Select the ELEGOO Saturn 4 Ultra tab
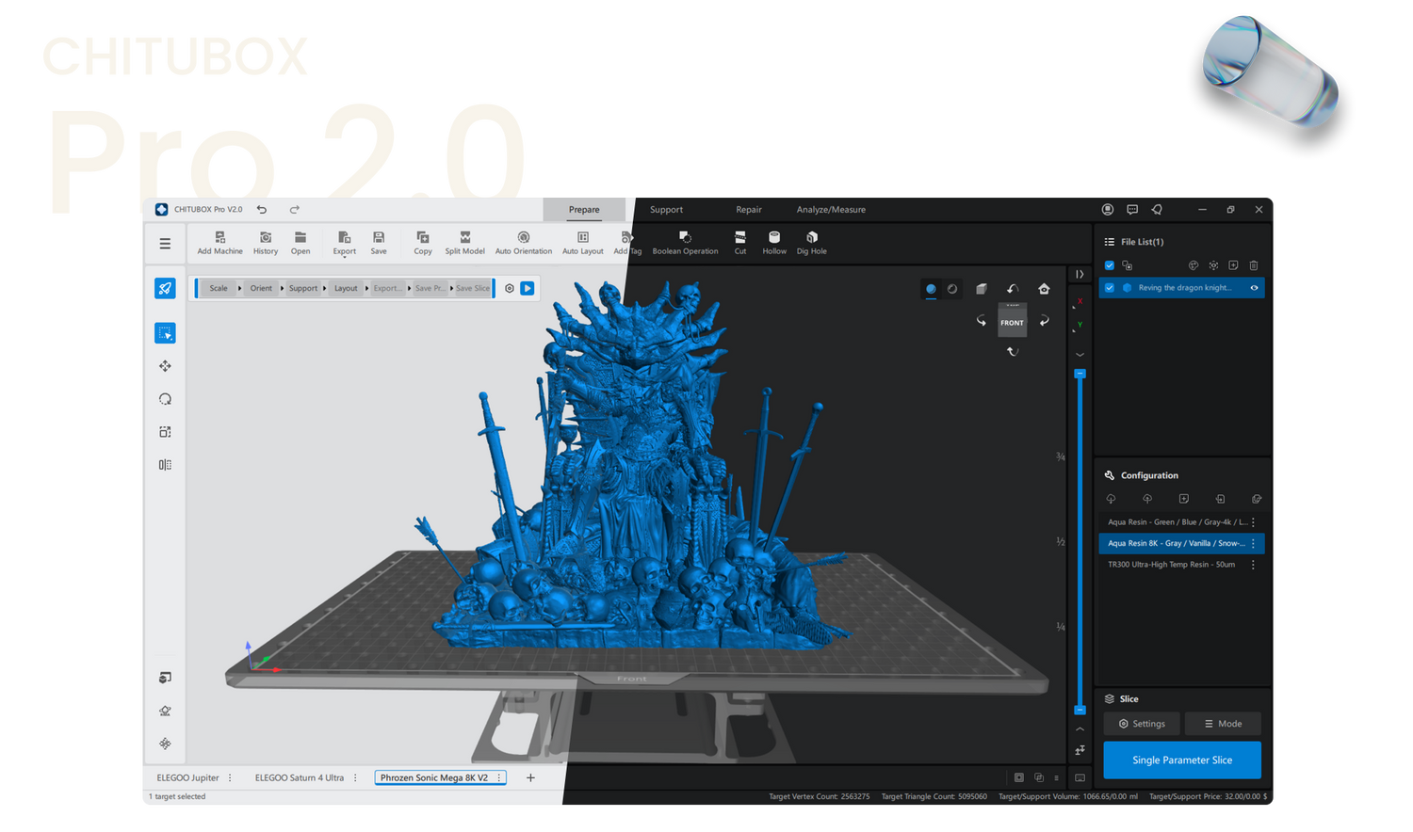The image size is (1413, 832). pos(299,778)
